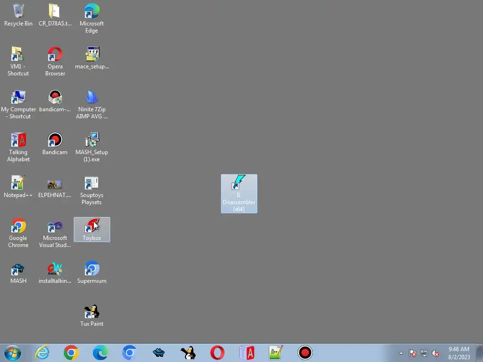Select the Recycle Bin desktop icon
Screen dimensions: 483x362
[x=18, y=15]
